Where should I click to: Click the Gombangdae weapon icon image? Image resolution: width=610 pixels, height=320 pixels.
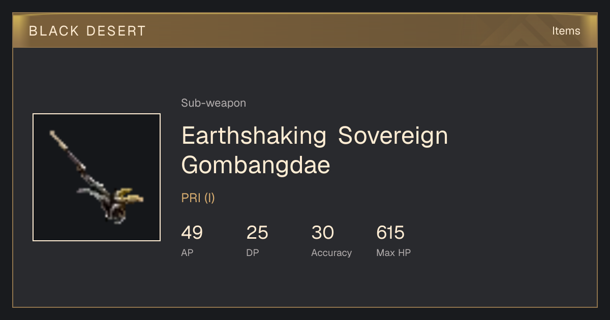click(x=97, y=177)
